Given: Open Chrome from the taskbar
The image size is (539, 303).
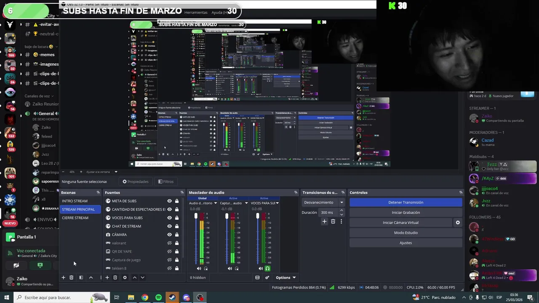Looking at the screenshot, I should [x=145, y=298].
